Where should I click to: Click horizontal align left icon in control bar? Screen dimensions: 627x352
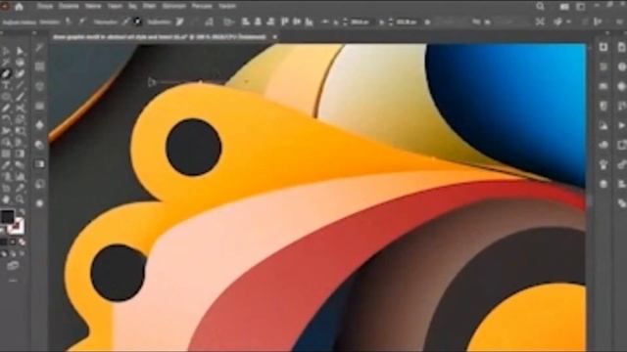pyautogui.click(x=246, y=22)
